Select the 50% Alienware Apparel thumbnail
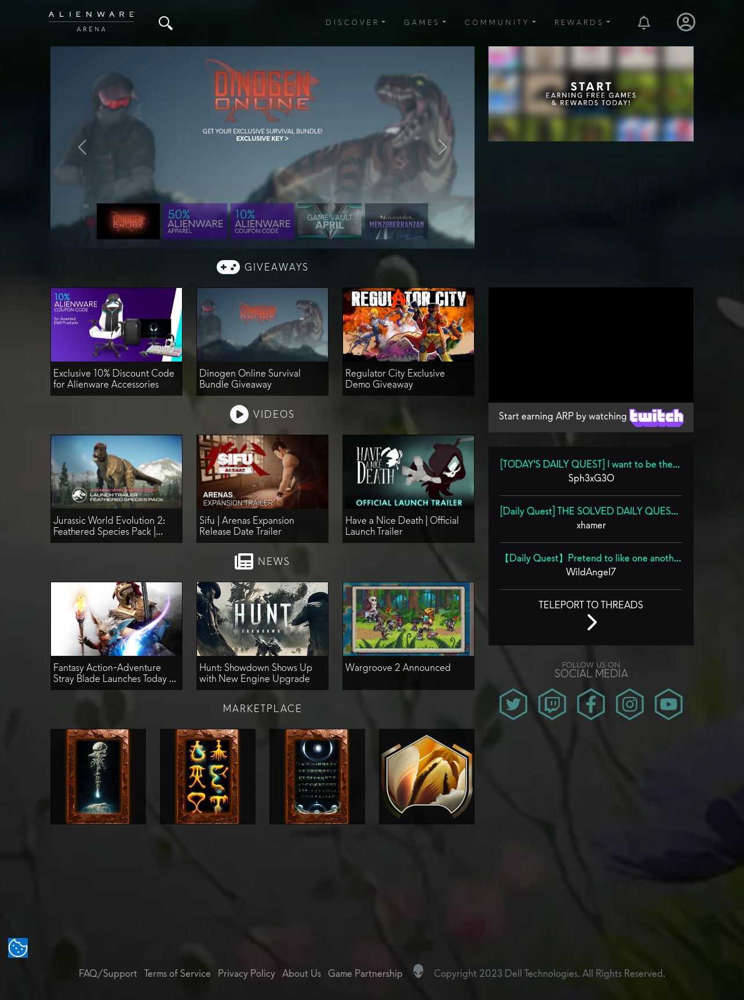Screen dimensions: 744x1000 click(195, 221)
